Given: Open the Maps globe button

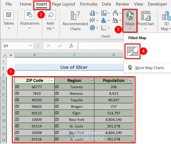Looking at the screenshot, I should [130, 21].
